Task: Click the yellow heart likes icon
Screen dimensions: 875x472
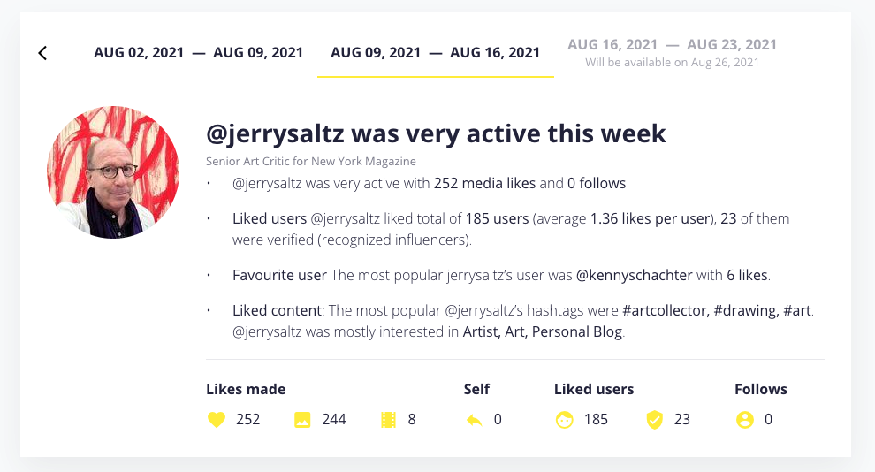Action: (217, 420)
